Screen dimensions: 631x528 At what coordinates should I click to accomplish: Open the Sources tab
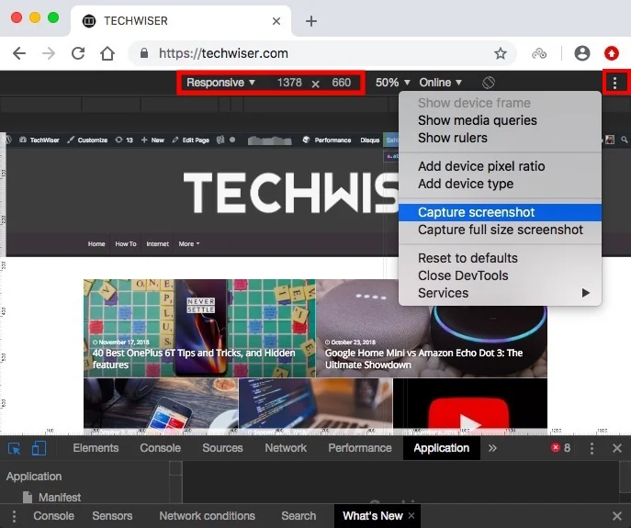pos(222,448)
